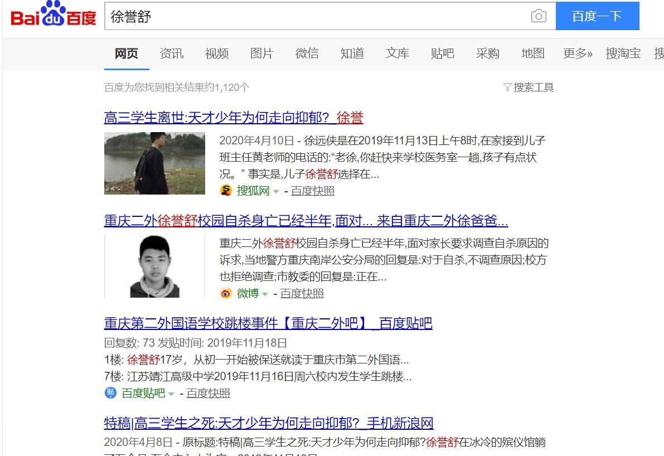Click the 1楼 snippet about 徐誉舒17岁
Viewport: 664px width, 456px height.
click(x=256, y=360)
